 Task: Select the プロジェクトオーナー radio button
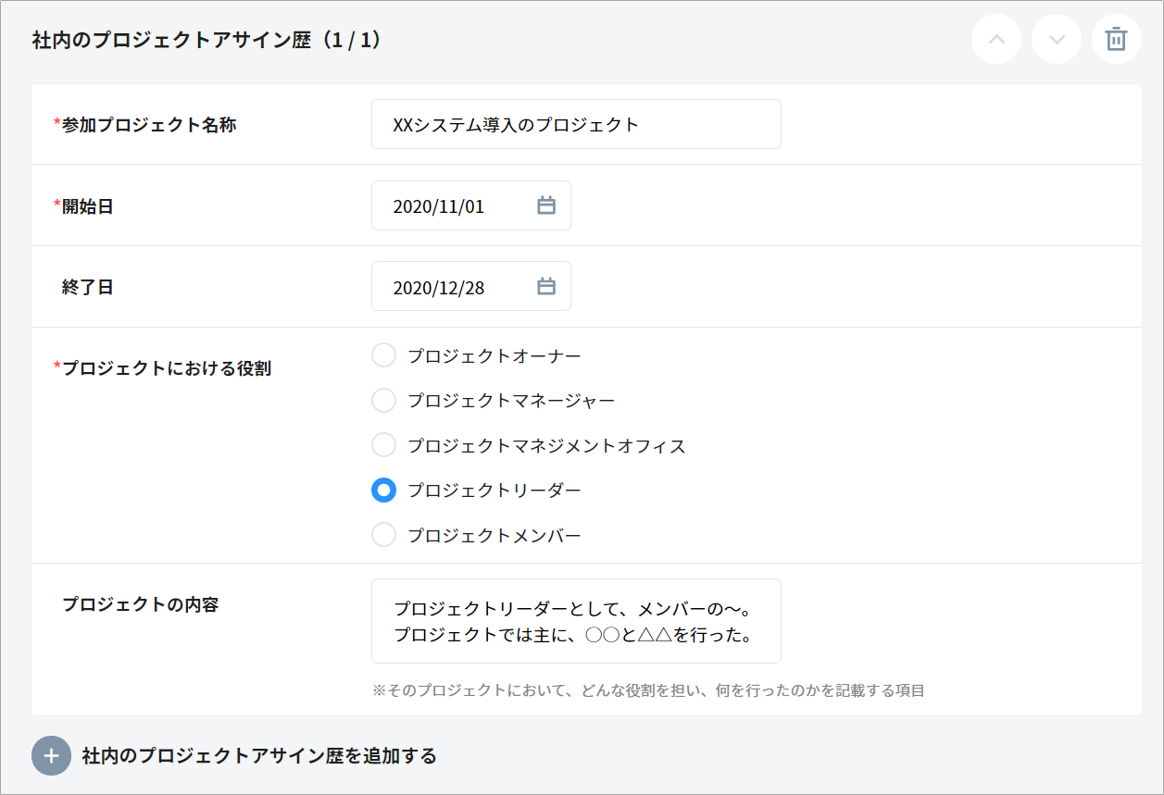point(383,355)
